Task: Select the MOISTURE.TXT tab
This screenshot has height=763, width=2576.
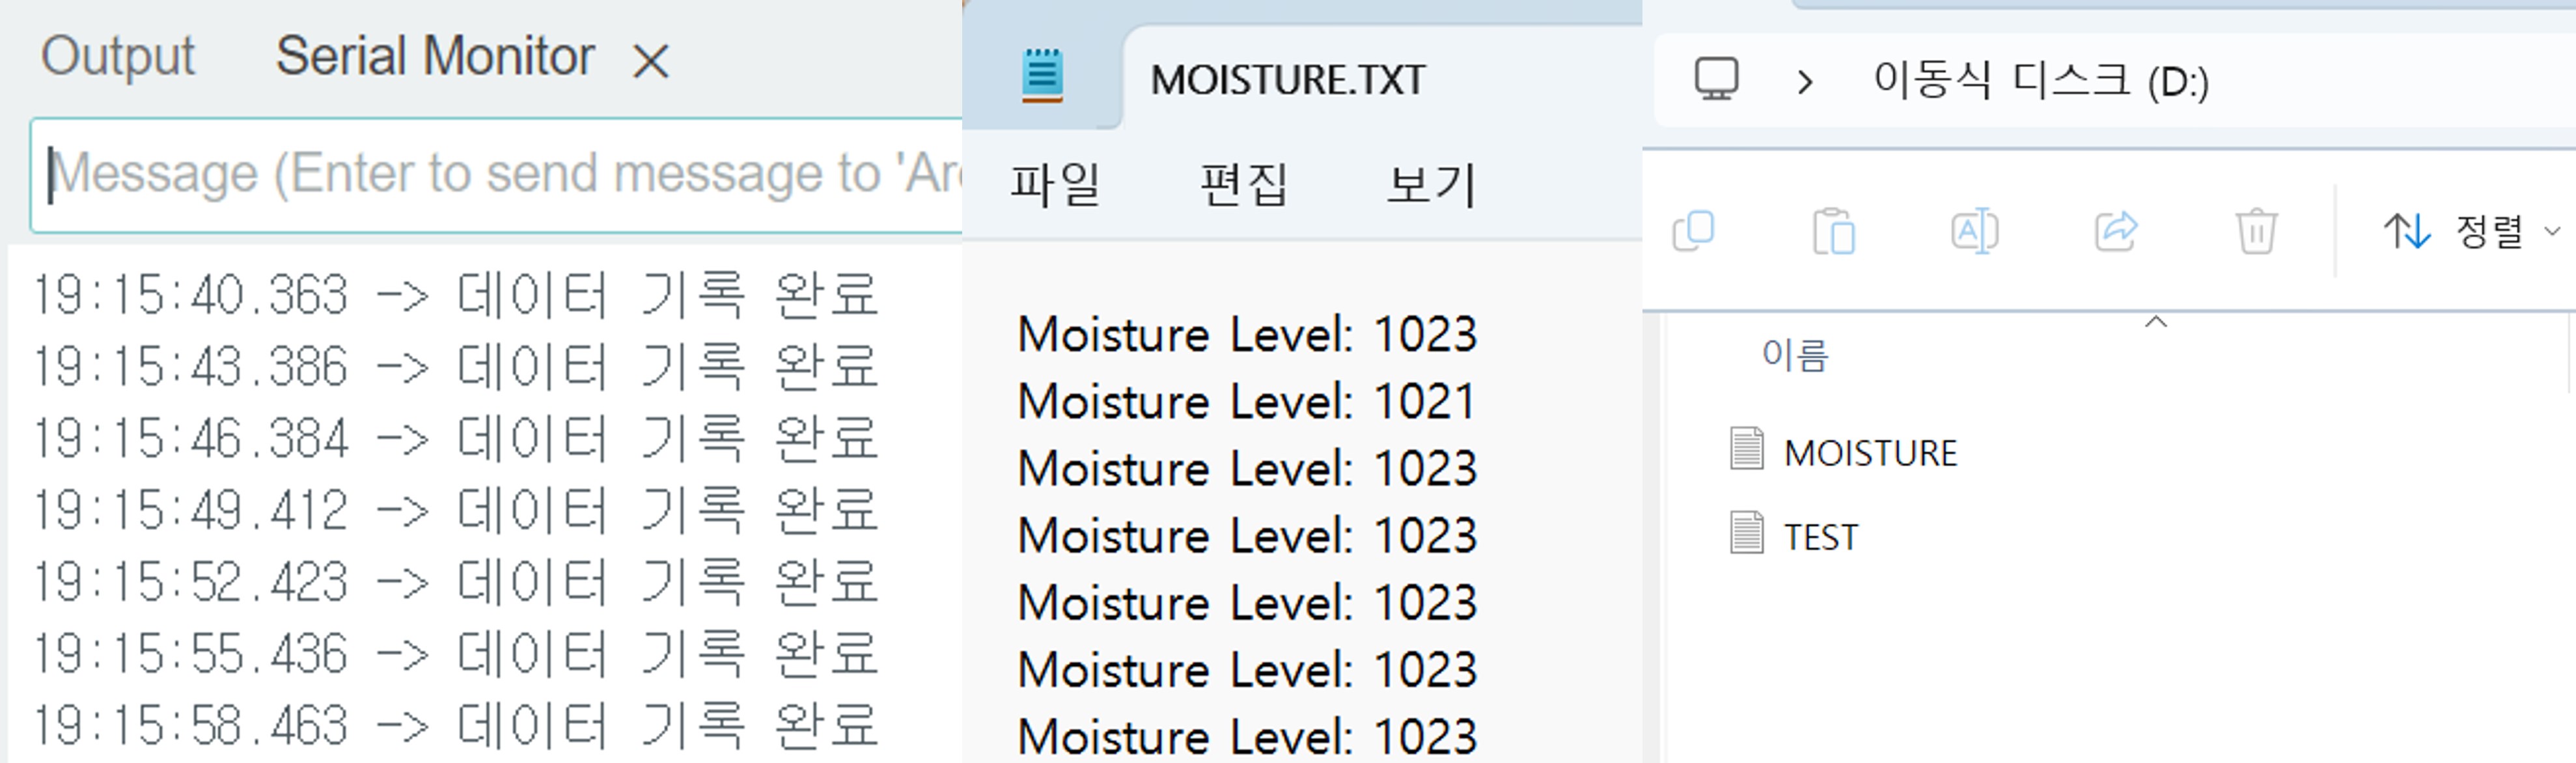Action: (1287, 80)
